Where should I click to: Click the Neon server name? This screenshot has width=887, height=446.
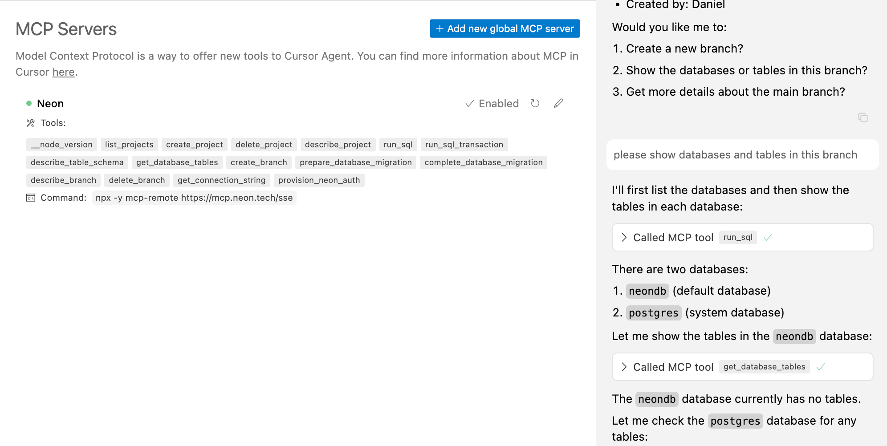tap(50, 104)
